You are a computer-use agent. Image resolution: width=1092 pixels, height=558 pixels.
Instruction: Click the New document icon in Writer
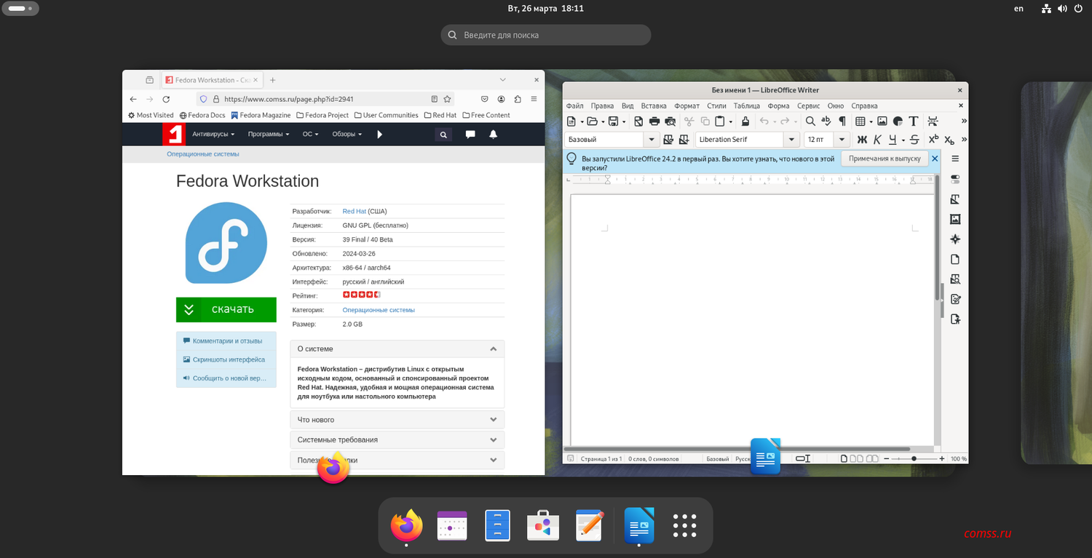click(571, 121)
